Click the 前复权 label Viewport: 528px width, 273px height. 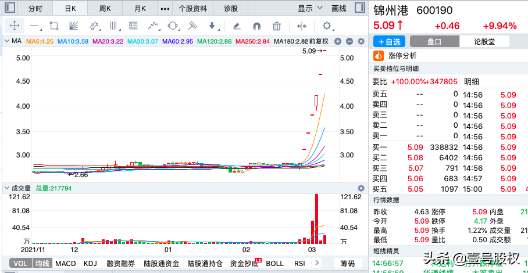point(319,41)
